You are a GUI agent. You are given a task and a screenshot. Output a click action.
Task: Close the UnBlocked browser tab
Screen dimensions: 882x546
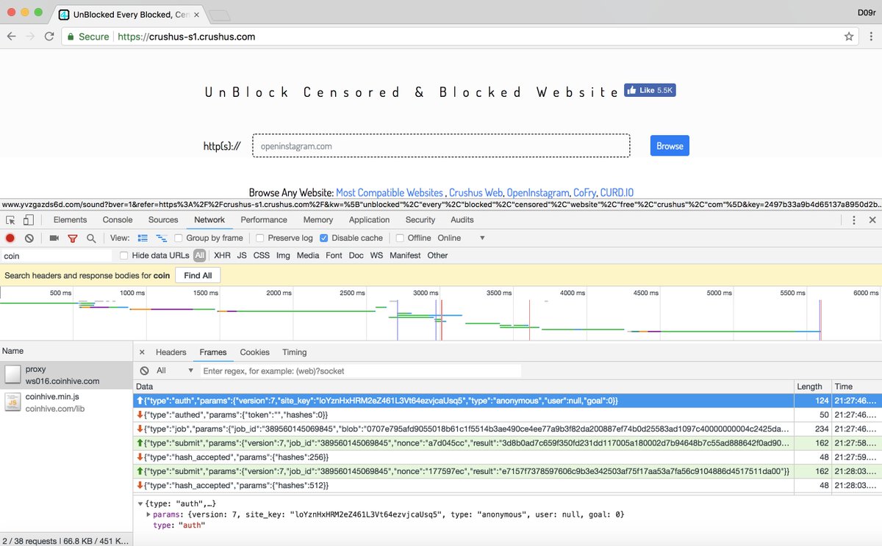pyautogui.click(x=196, y=14)
